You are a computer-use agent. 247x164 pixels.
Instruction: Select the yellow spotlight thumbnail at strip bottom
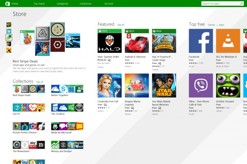pyautogui.click(x=9, y=50)
